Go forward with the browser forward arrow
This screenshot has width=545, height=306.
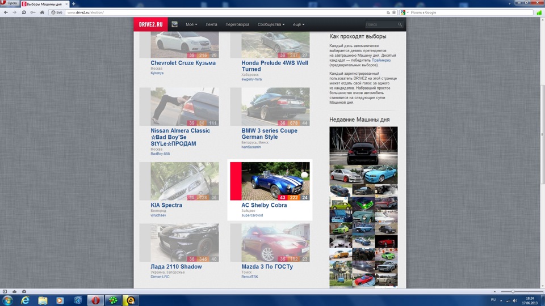(x=15, y=12)
